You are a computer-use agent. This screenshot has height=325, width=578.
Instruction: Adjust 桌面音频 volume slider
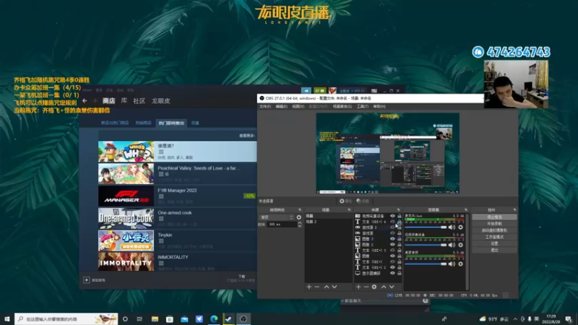coord(426,264)
